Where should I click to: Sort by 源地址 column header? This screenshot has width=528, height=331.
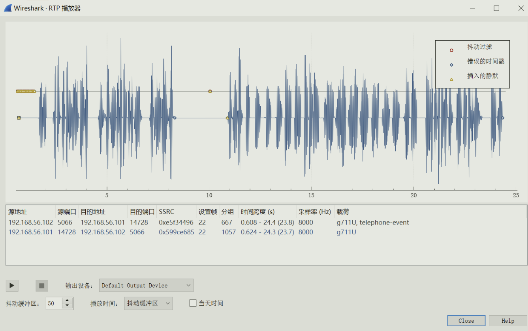(x=31, y=212)
